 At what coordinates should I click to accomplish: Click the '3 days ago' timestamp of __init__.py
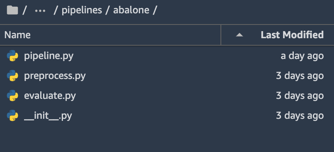point(300,115)
